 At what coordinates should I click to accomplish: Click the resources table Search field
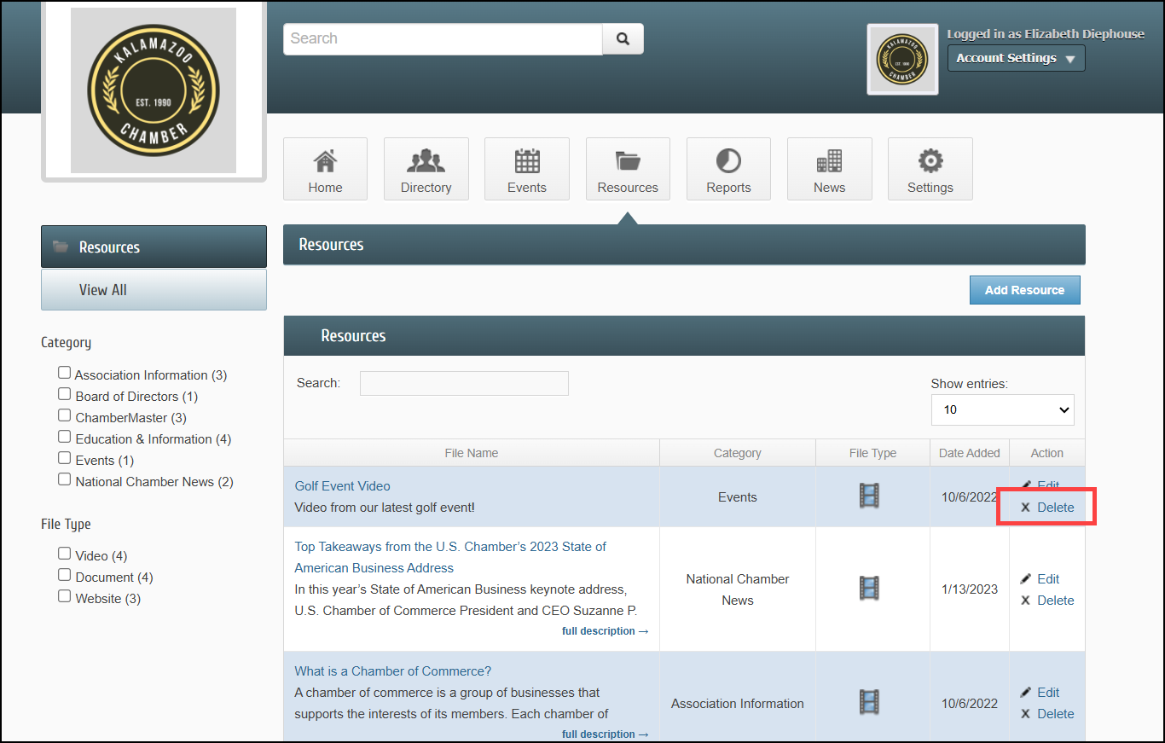click(464, 383)
